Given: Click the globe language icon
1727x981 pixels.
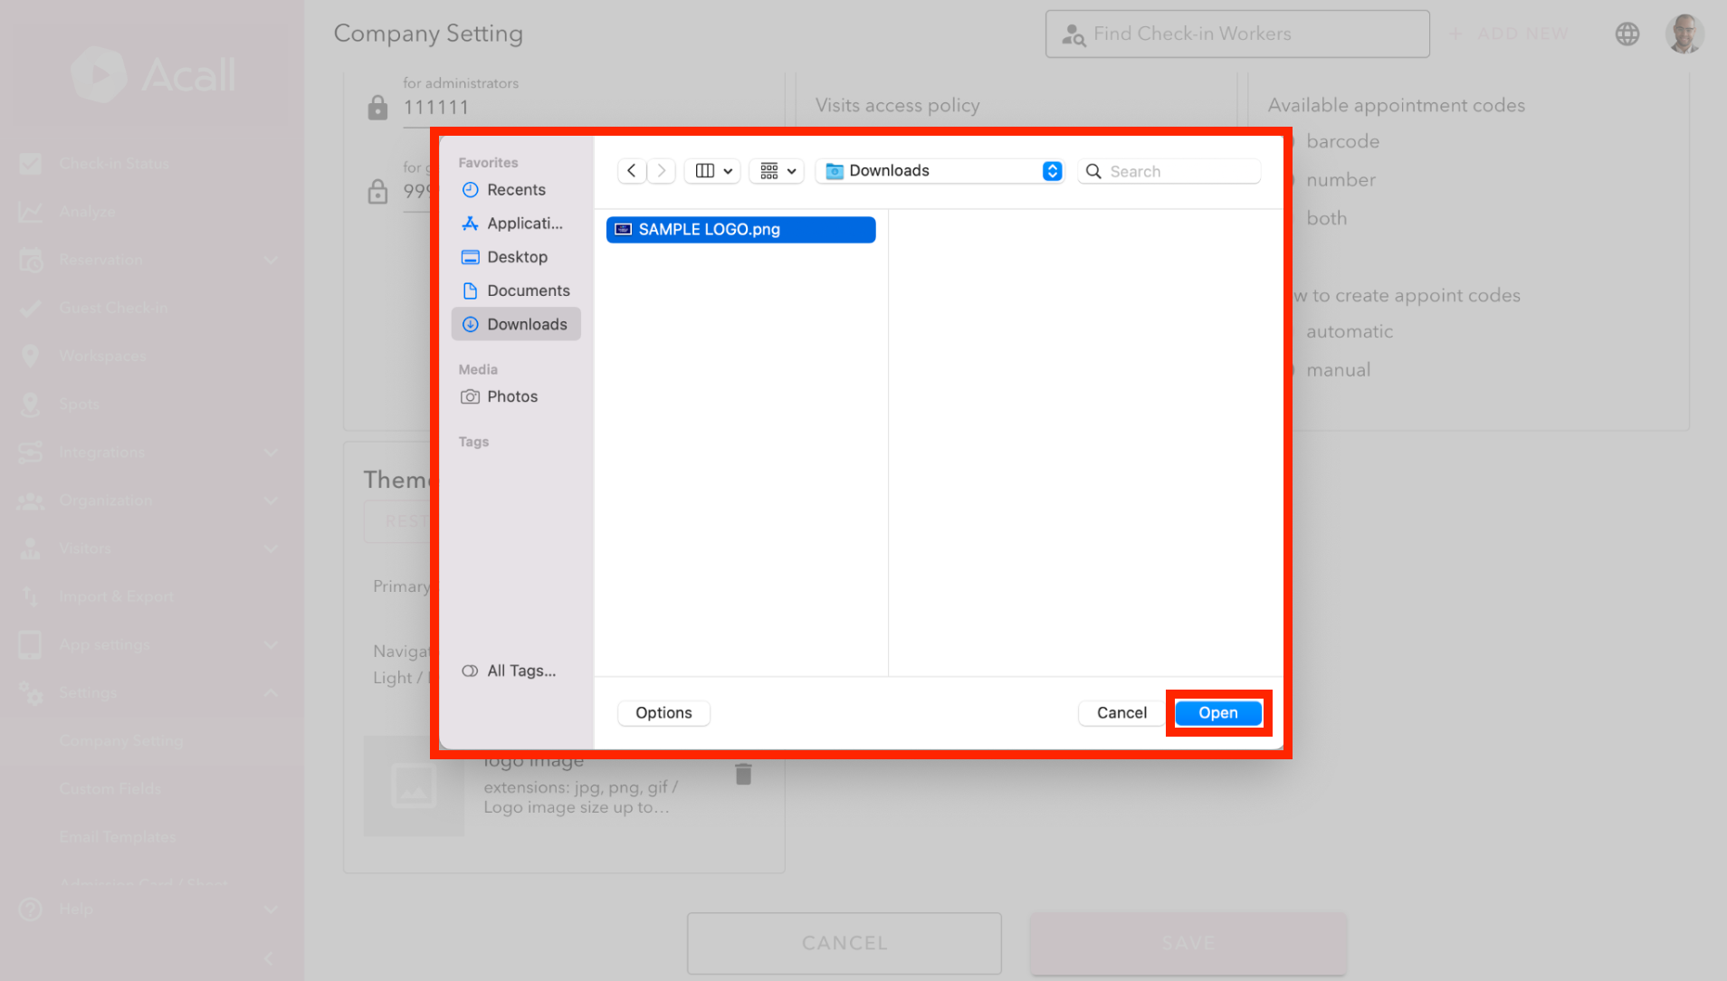Looking at the screenshot, I should click(x=1627, y=34).
